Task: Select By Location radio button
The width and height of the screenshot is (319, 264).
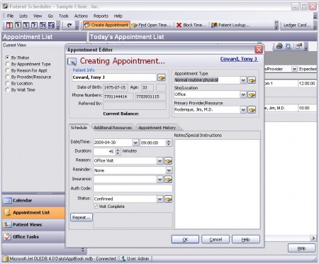Action: (x=8, y=83)
